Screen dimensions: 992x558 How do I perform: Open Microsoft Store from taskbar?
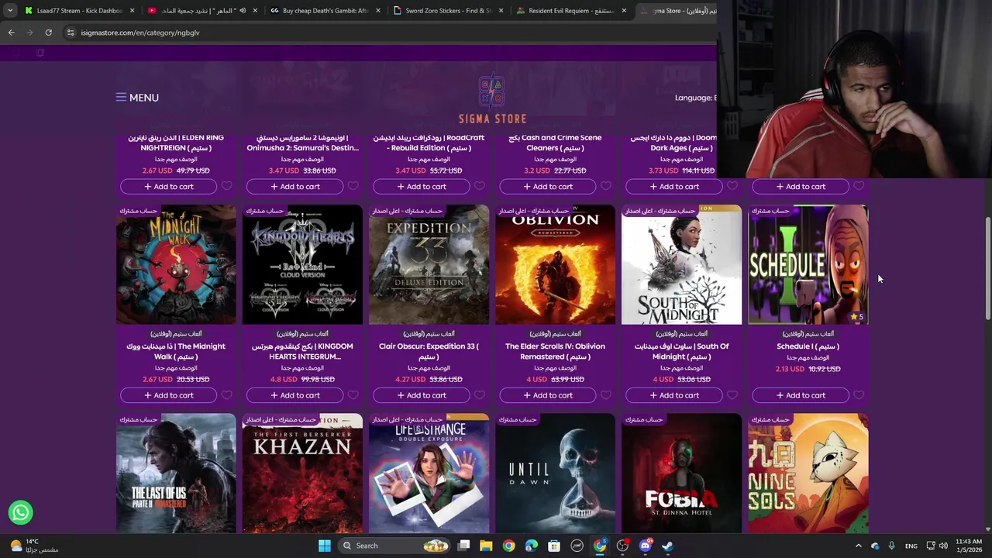(x=554, y=546)
